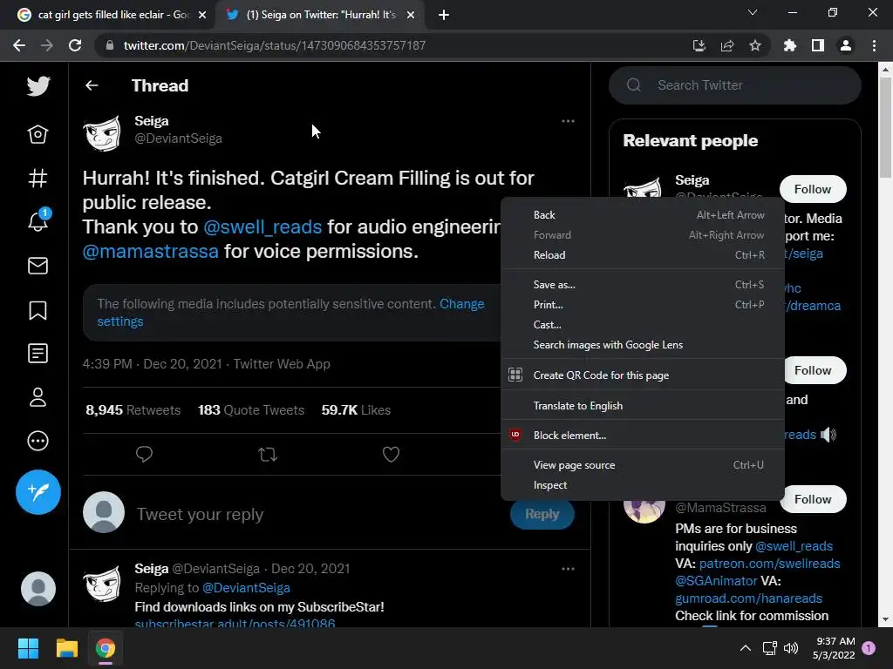This screenshot has width=893, height=669.
Task: Click Seiga's avatar on the main tweet
Action: (103, 133)
